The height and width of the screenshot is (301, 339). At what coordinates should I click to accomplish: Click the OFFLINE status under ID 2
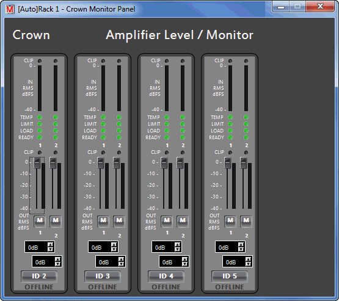pyautogui.click(x=39, y=287)
